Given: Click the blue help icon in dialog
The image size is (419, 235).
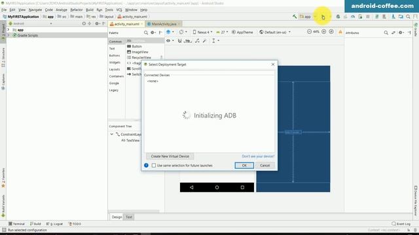Looking at the screenshot, I should [146, 165].
